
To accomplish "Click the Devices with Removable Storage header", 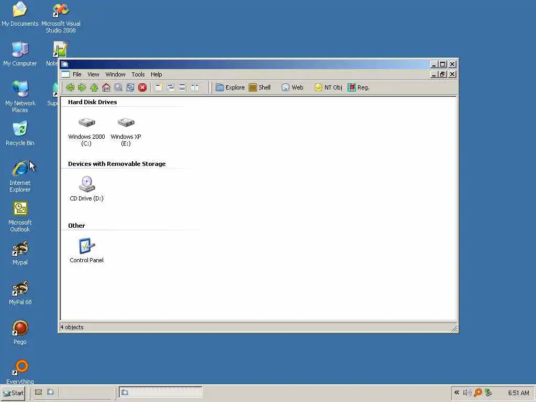I will [x=117, y=164].
